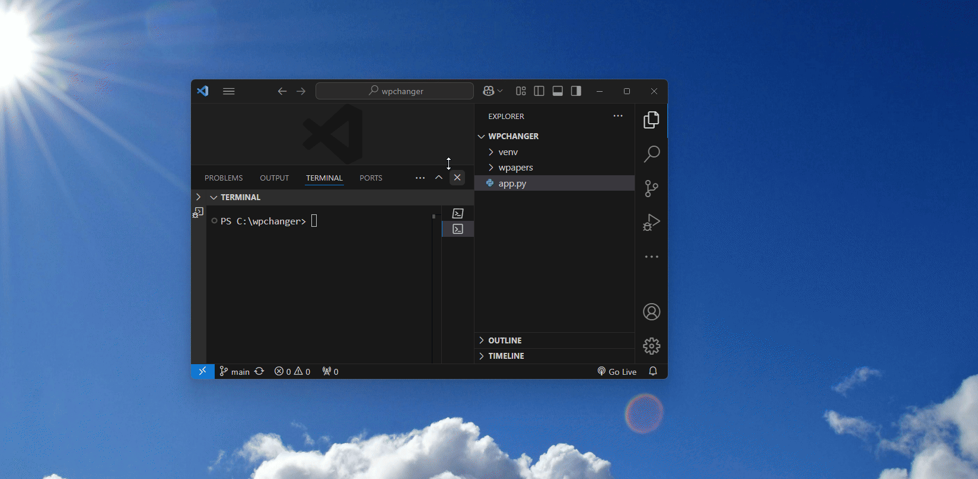Open the Copilot dropdown arrow

[x=501, y=91]
